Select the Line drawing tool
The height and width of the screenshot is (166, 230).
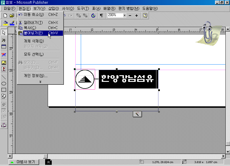pyautogui.click(x=4, y=77)
